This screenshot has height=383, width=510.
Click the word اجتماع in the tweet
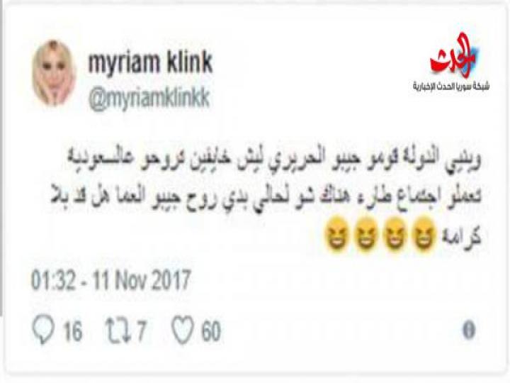coord(430,197)
